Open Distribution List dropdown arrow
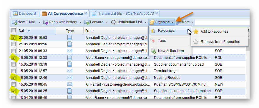The image size is (259, 108). (x=145, y=22)
